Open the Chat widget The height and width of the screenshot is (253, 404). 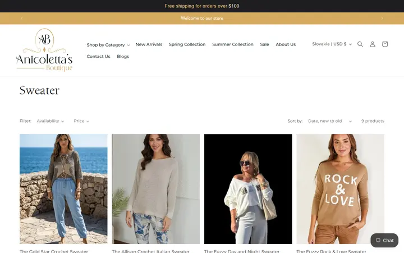click(384, 241)
